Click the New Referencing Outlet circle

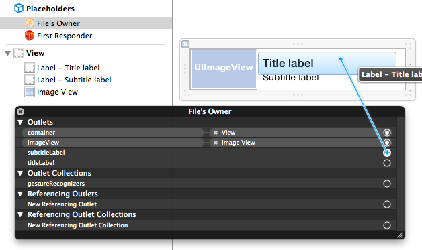pyautogui.click(x=387, y=204)
